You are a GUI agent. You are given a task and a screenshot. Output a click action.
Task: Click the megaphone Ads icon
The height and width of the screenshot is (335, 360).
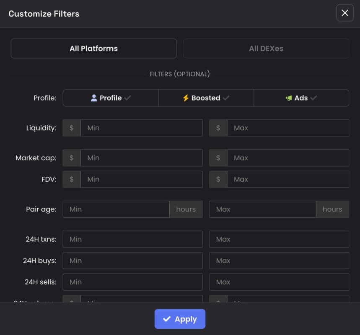[289, 98]
